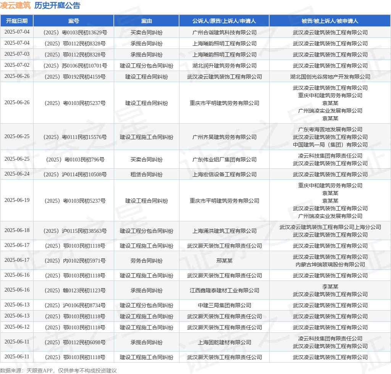Select case number 粤0103民初796号

(x=75, y=160)
